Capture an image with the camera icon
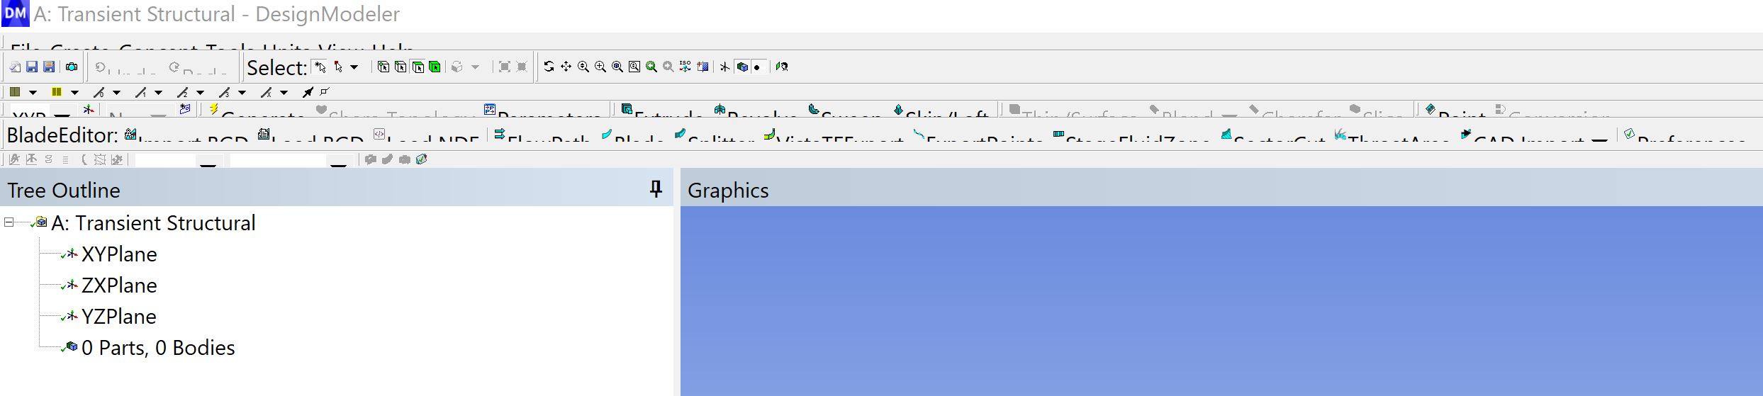1763x396 pixels. pos(72,67)
